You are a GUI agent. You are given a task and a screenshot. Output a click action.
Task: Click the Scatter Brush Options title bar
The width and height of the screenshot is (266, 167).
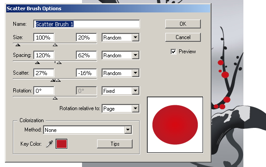(x=108, y=8)
